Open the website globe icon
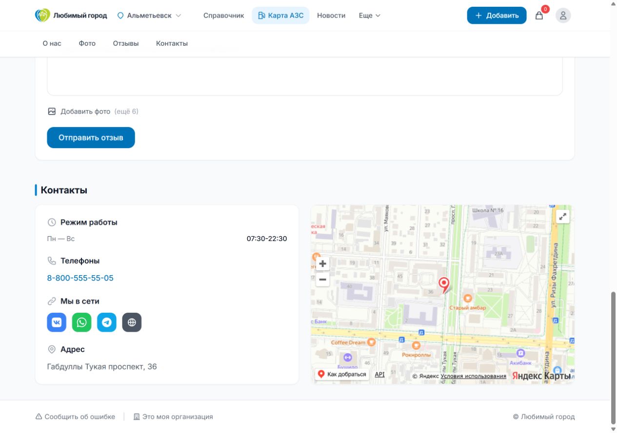The height and width of the screenshot is (433, 617). (132, 322)
